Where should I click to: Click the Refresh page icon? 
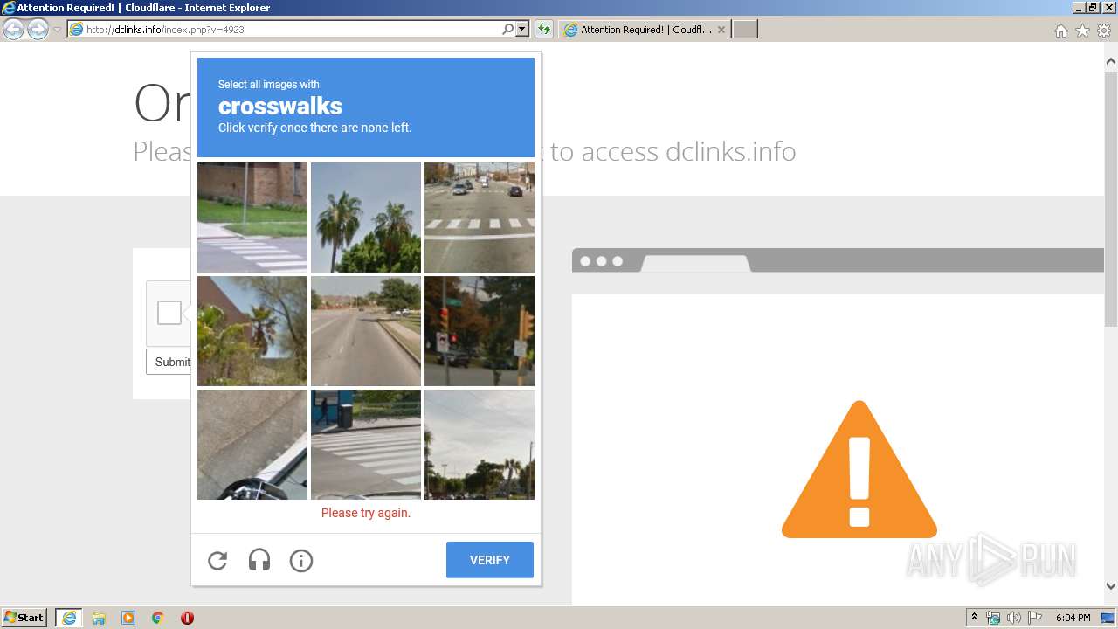[544, 30]
